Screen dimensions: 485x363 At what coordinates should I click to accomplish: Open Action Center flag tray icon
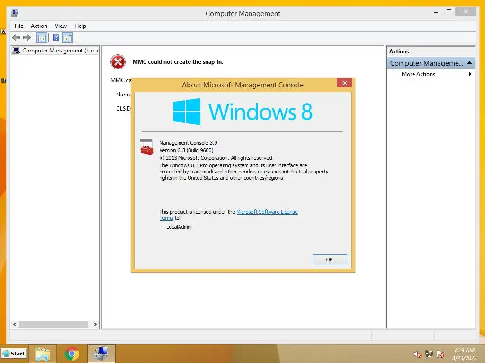(440, 354)
